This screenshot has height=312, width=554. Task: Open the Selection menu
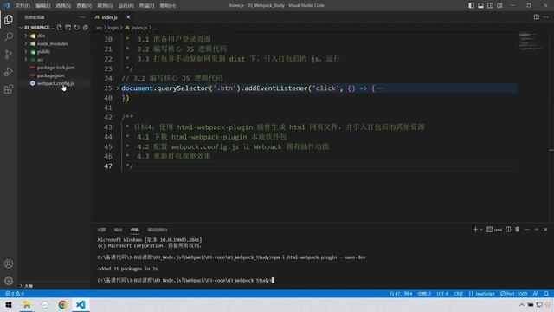[x=63, y=5]
